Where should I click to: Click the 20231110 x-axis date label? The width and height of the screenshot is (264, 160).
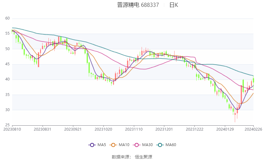point(133,129)
